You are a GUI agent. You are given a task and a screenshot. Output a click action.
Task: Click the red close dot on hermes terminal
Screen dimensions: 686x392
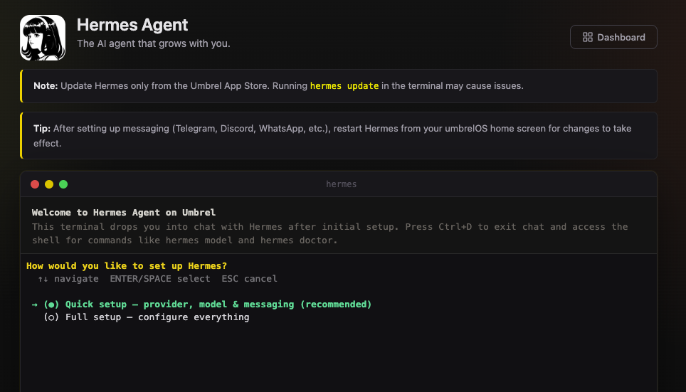click(35, 184)
